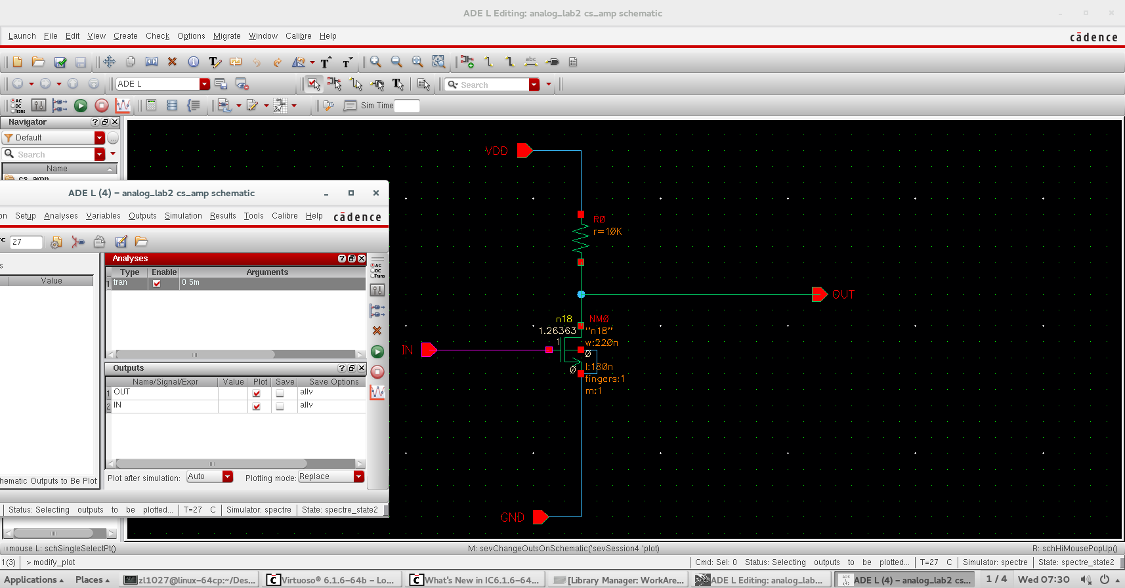Viewport: 1125px width, 588px height.
Task: Open the calculator icon in main toolbar
Action: point(151,105)
